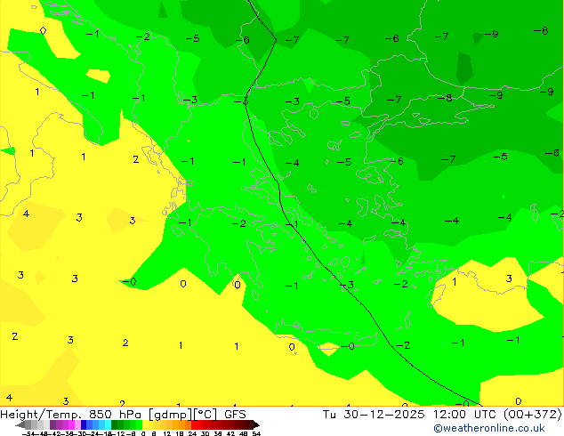Click the '-8' value in the map's upper-right corner
564x436 pixels.
point(541,31)
